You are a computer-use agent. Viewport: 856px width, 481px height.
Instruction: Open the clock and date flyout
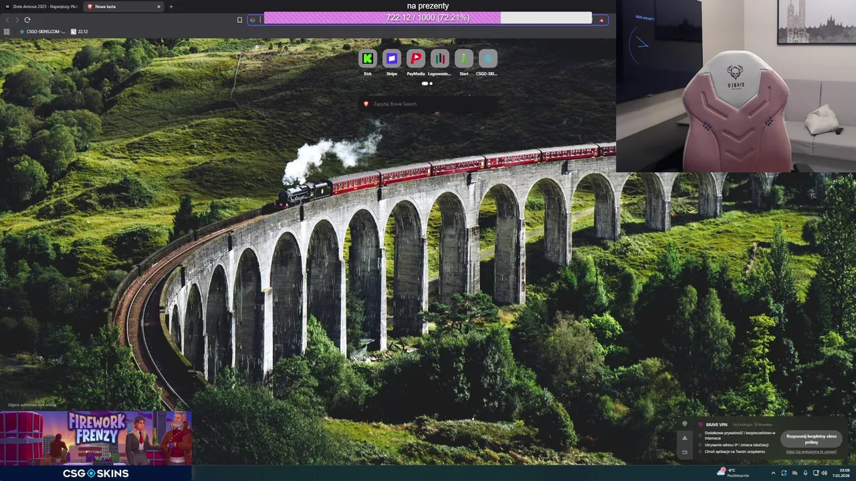[x=841, y=473]
